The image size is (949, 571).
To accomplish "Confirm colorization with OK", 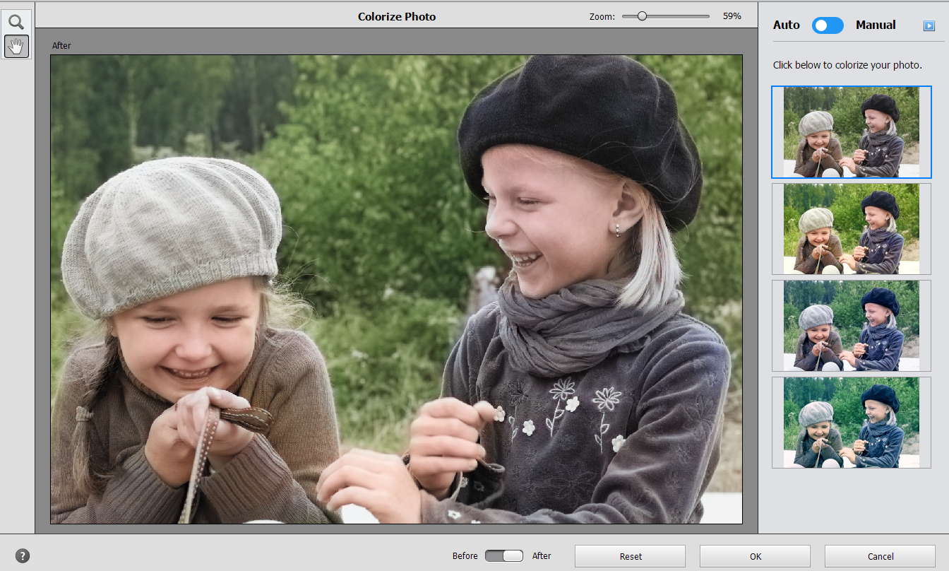I will (x=754, y=556).
